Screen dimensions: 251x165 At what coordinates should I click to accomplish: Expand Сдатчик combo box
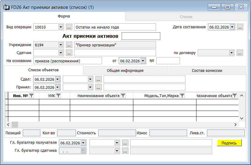60,53
